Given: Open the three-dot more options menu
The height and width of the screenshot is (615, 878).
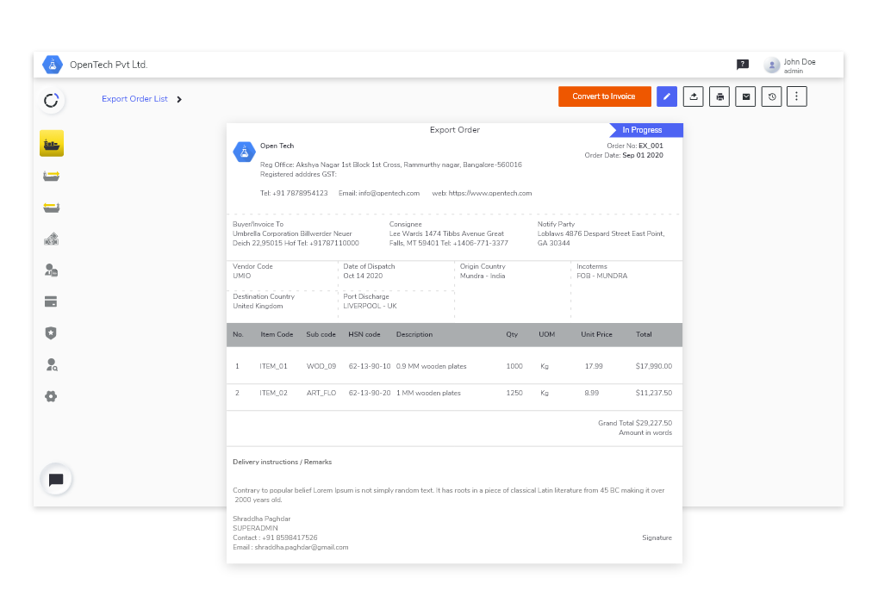Looking at the screenshot, I should point(797,96).
